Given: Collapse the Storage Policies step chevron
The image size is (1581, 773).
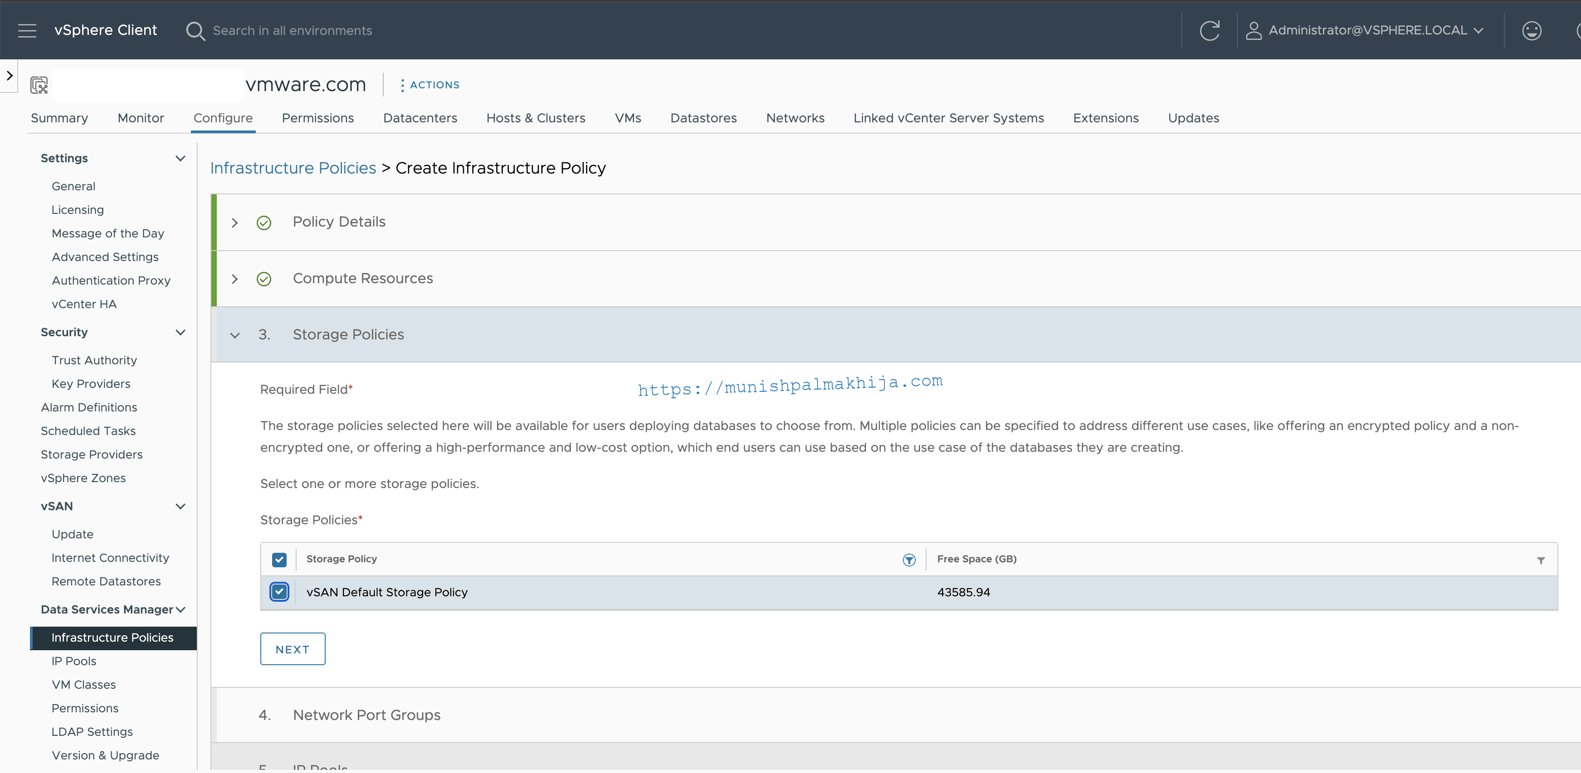Looking at the screenshot, I should [234, 335].
